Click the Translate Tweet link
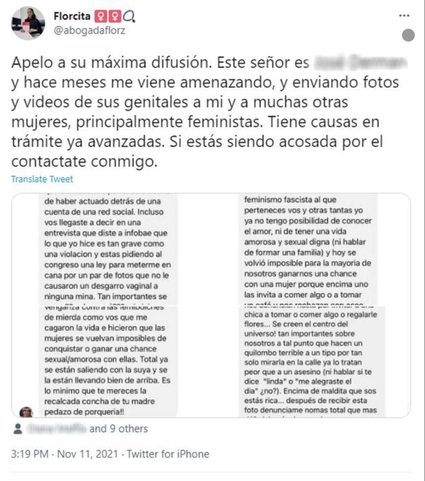 42,179
